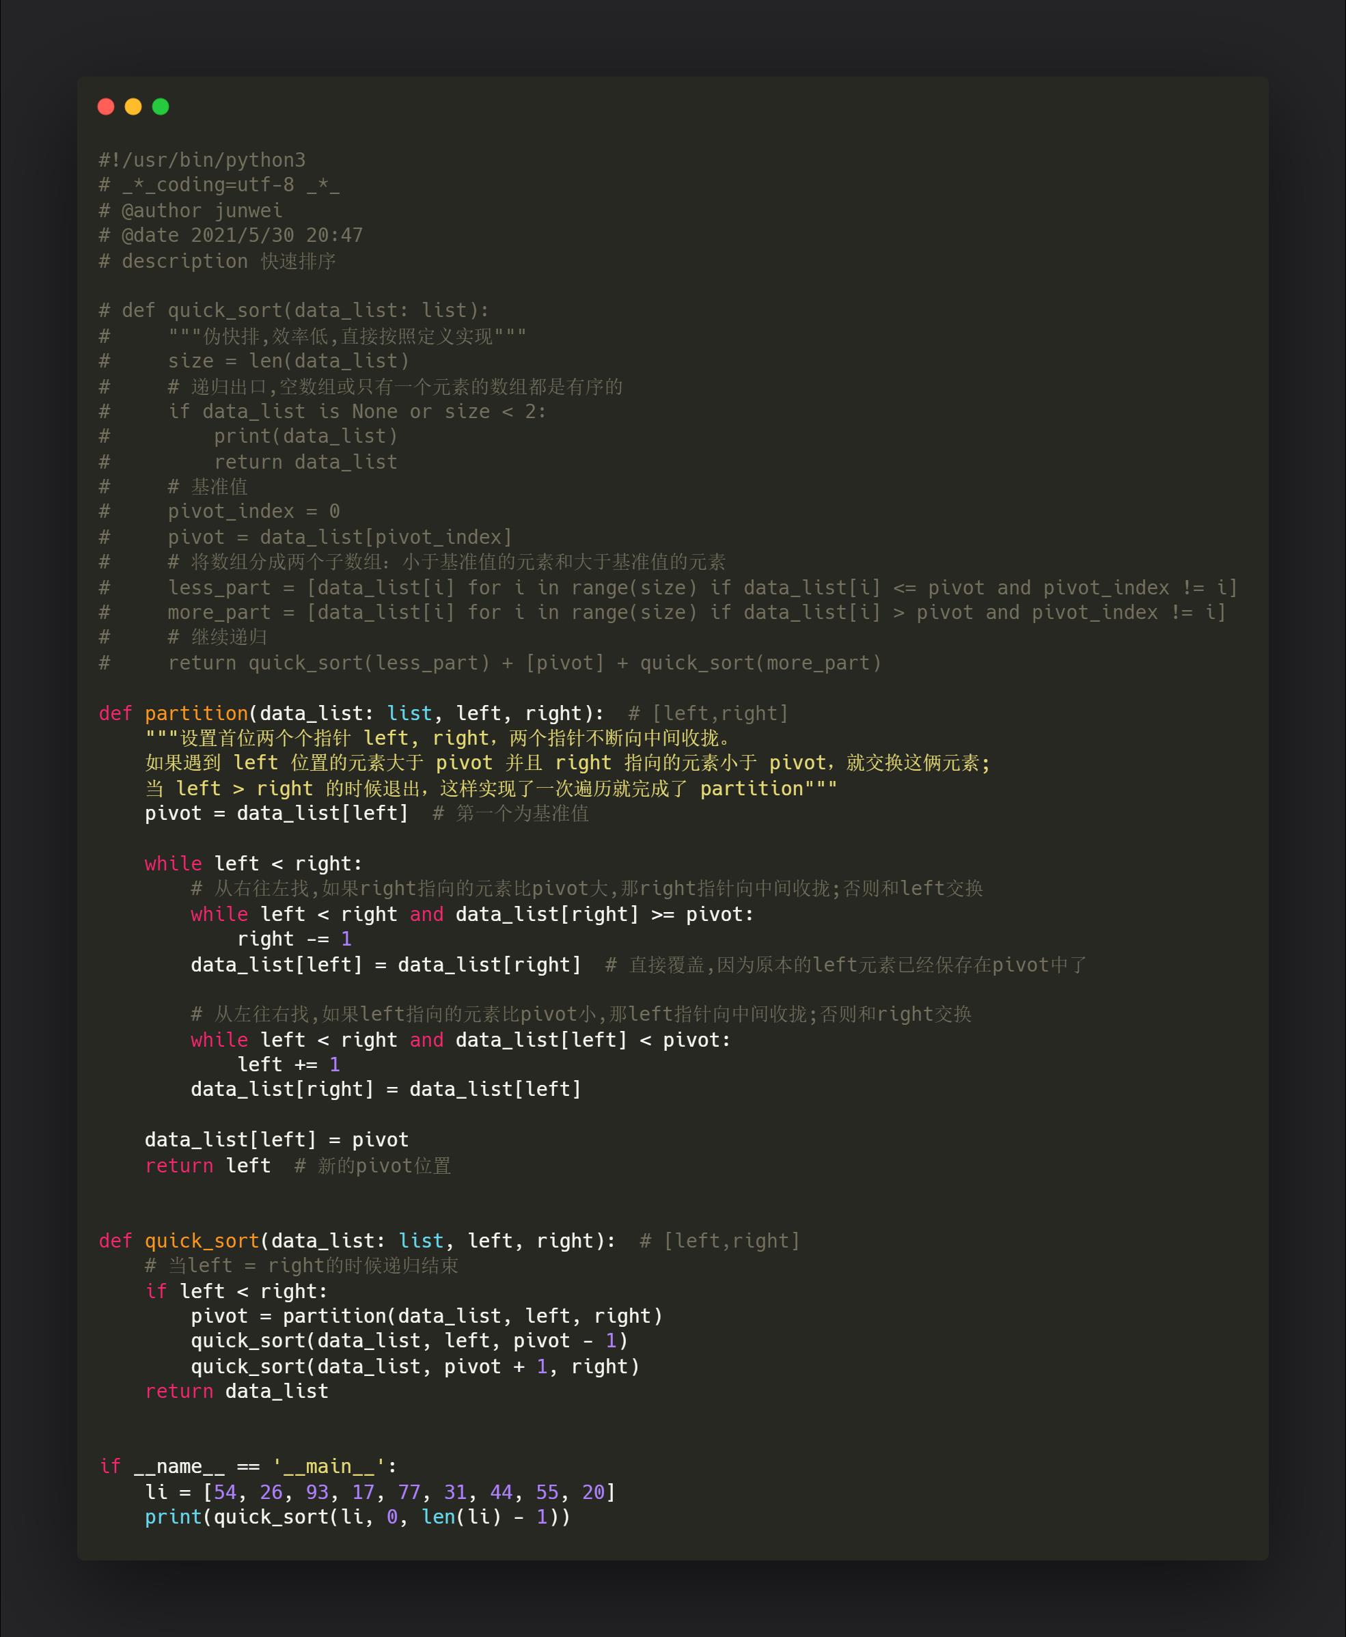The width and height of the screenshot is (1346, 1637).
Task: Click the "if __name__ == '__main__':" line
Action: tap(248, 1466)
